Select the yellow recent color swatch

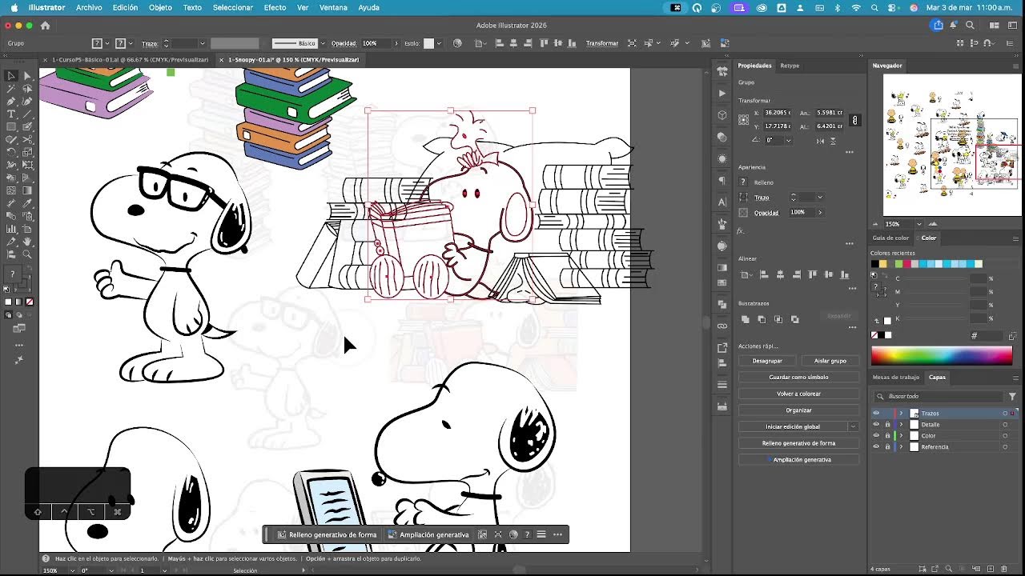pos(883,264)
